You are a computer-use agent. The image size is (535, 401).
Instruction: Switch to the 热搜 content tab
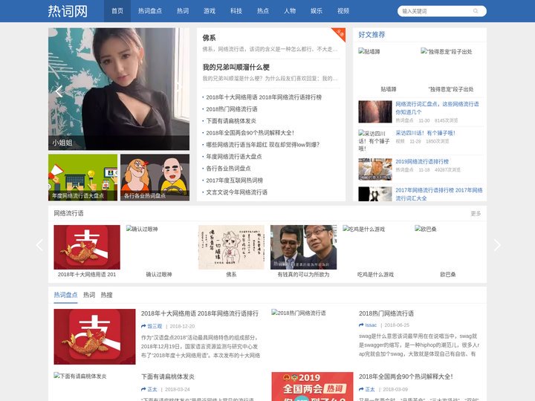[x=106, y=295]
